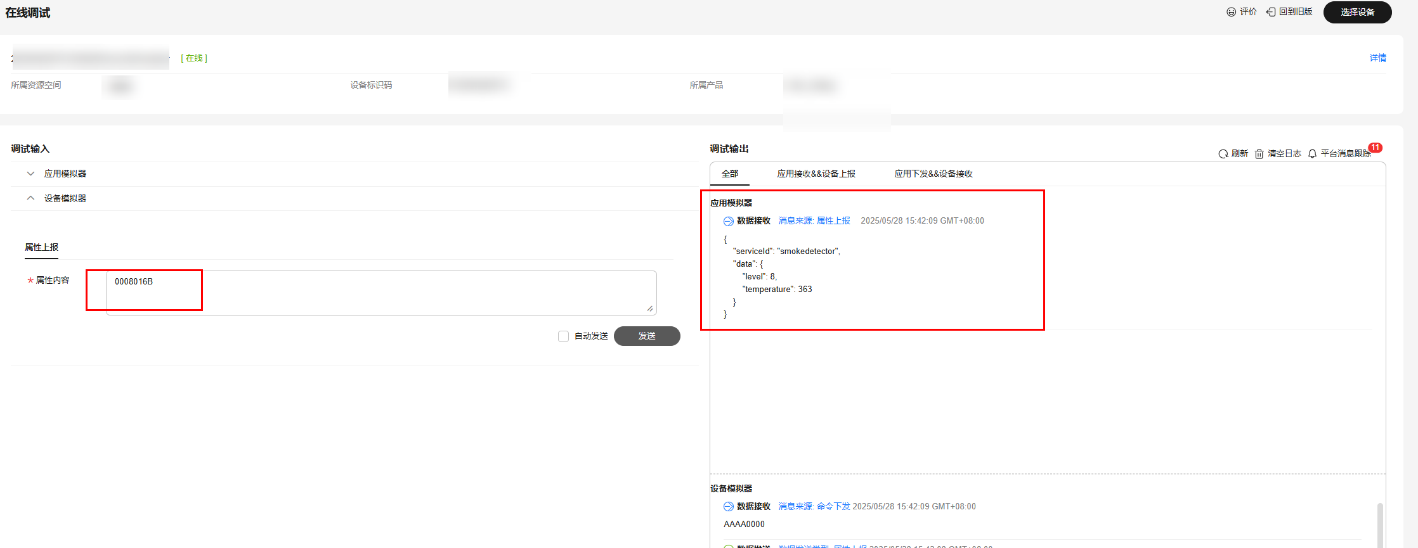Enable the 自动发送 checkbox

click(x=563, y=336)
